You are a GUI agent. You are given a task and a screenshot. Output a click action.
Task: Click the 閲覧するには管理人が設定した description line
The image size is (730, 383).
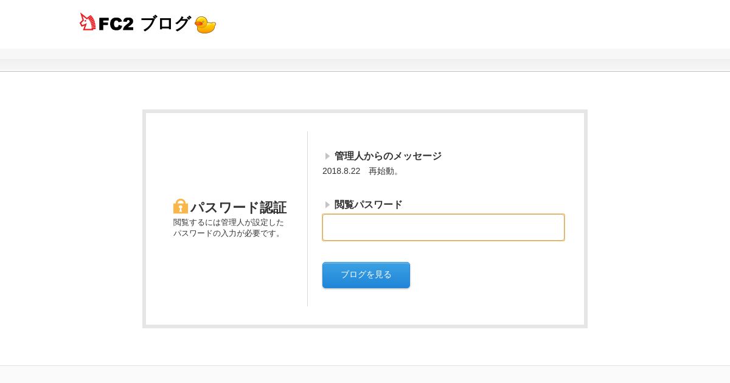tap(229, 223)
